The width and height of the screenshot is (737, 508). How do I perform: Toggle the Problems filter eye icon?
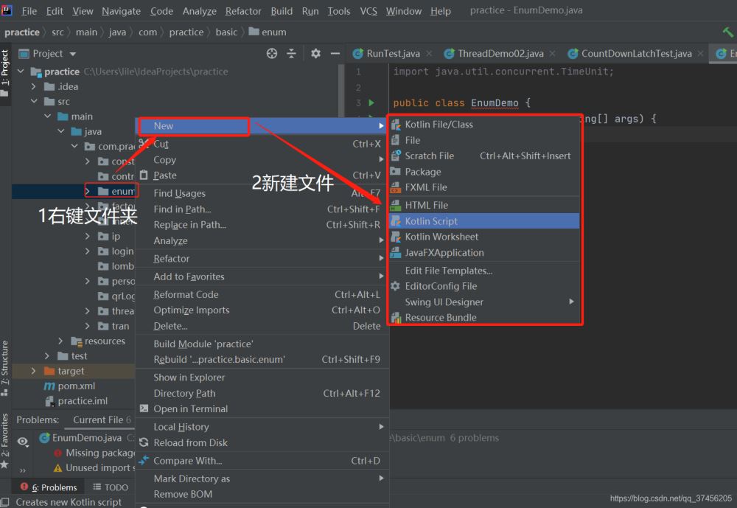coord(23,442)
